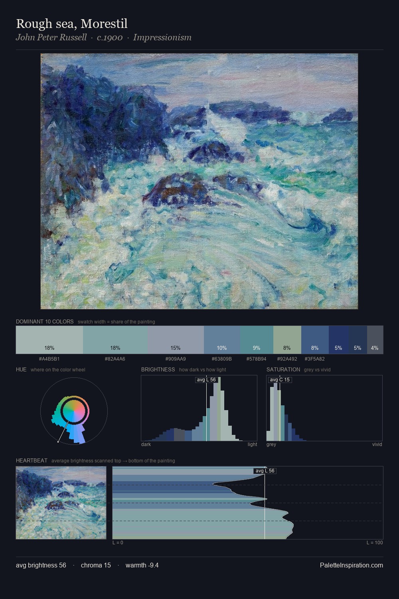Select the 4% dark grey swatch
The height and width of the screenshot is (599, 399).
[375, 340]
